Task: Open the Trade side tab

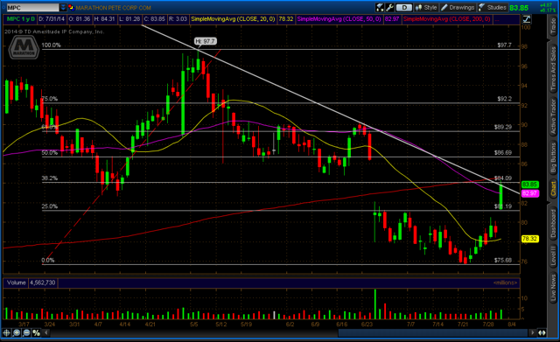Action: [553, 26]
